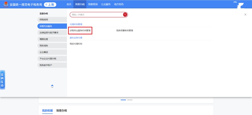Image resolution: width=252 pixels, height=115 pixels.
Task: Select 涉税专业服务 in the sidebar
Action: [52, 26]
